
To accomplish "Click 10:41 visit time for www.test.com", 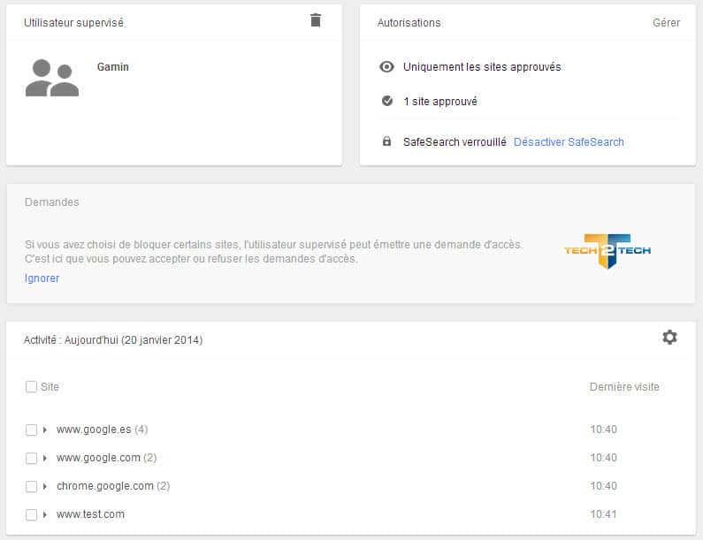I will [603, 514].
